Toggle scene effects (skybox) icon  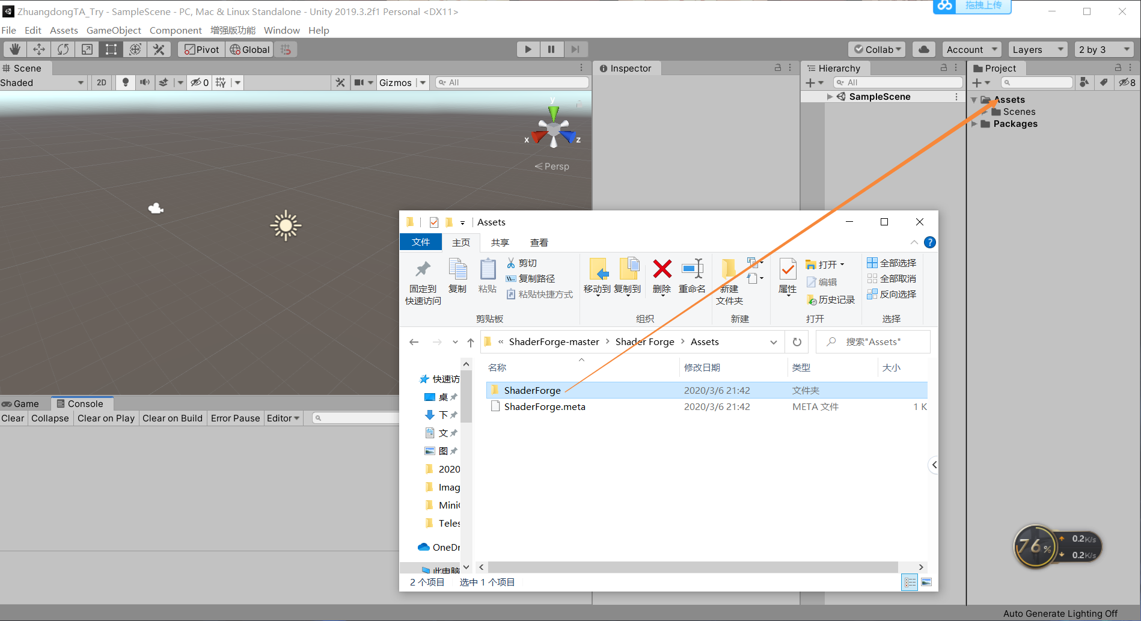(x=164, y=82)
